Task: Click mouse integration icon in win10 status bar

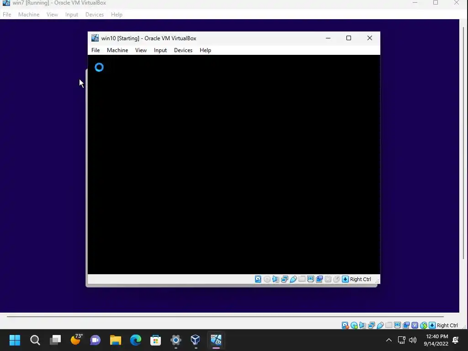Action: click(x=336, y=279)
